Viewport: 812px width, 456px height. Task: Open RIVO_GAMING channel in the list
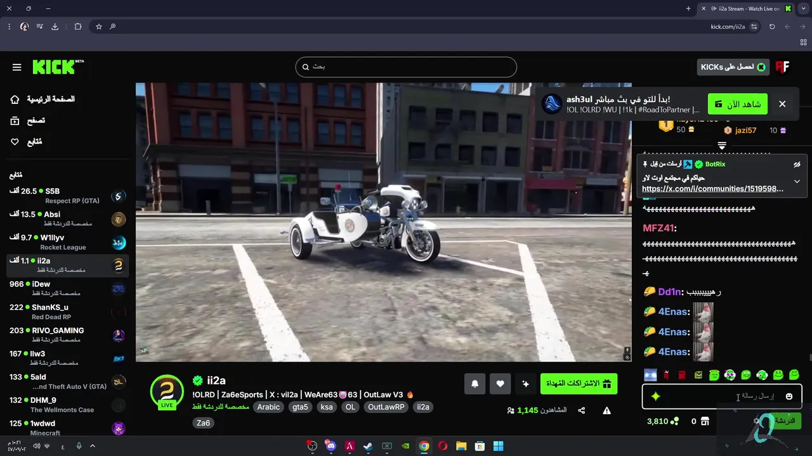(67, 335)
